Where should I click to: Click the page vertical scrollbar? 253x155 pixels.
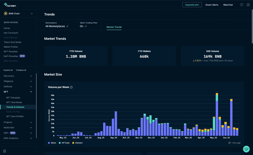(252, 26)
